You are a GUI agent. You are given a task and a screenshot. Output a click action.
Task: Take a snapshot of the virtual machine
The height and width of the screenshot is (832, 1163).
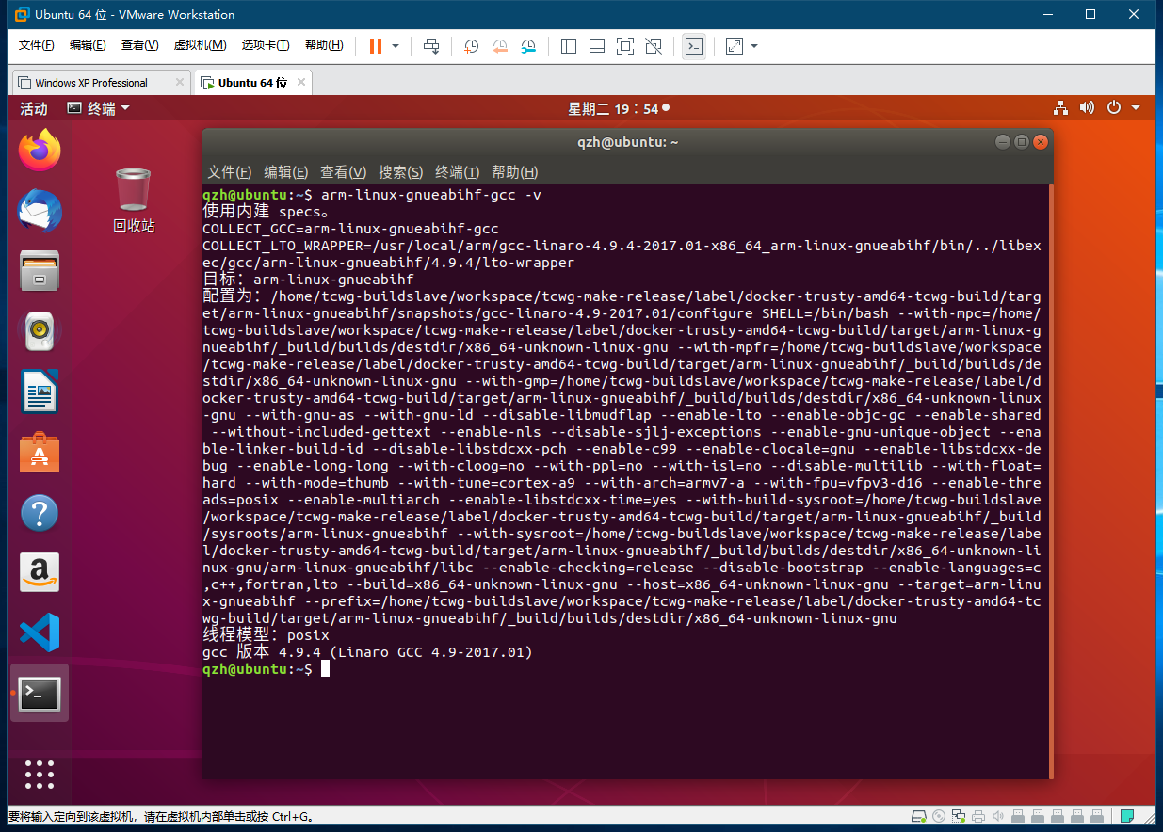tap(471, 46)
